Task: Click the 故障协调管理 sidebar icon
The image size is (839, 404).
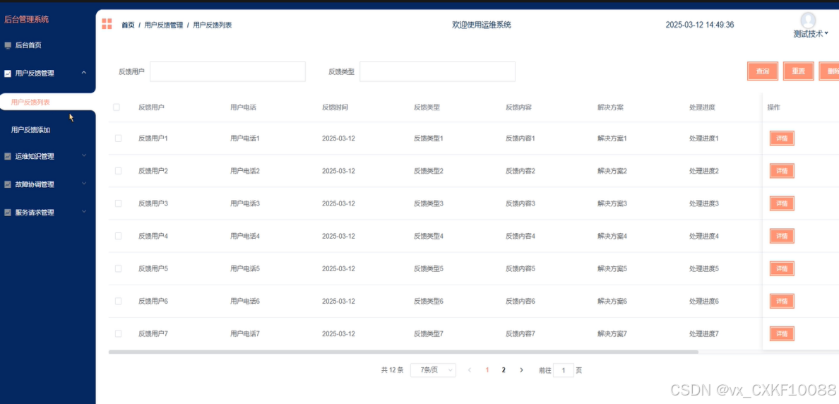Action: [x=8, y=184]
